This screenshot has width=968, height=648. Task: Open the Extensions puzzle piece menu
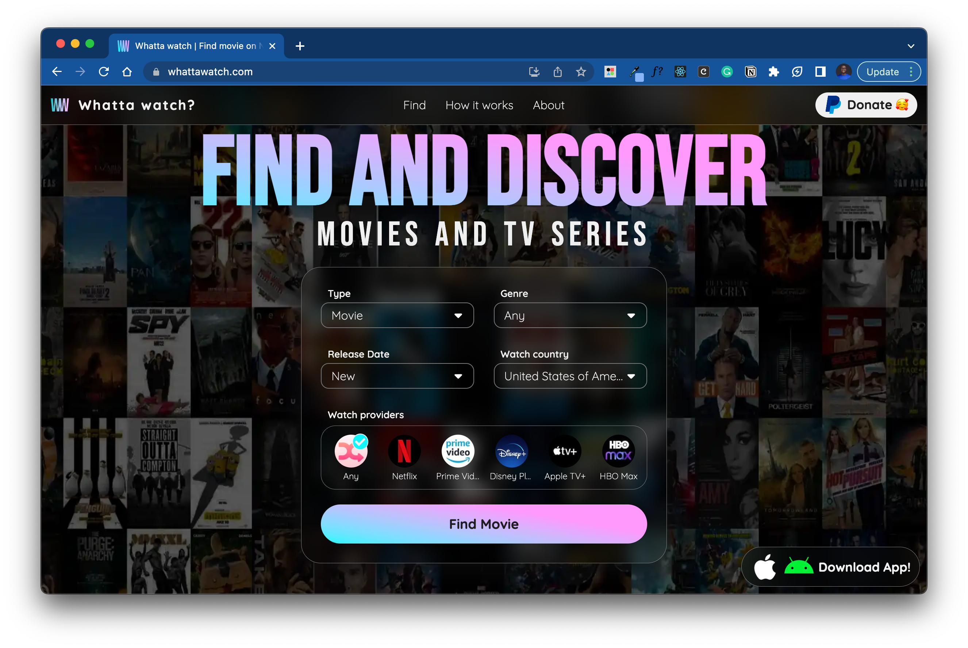click(x=773, y=72)
